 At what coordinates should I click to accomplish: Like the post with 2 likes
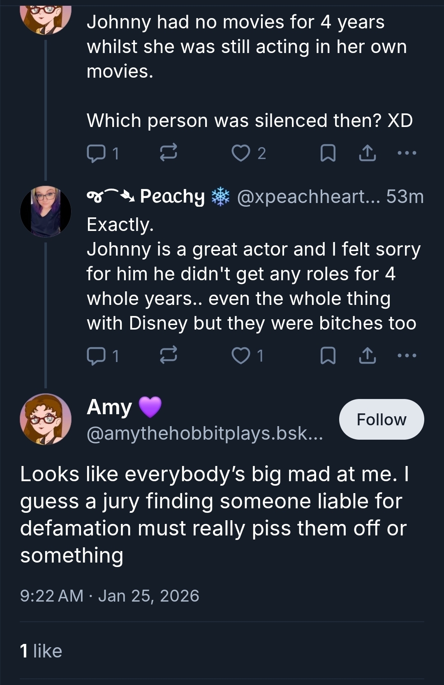[241, 153]
